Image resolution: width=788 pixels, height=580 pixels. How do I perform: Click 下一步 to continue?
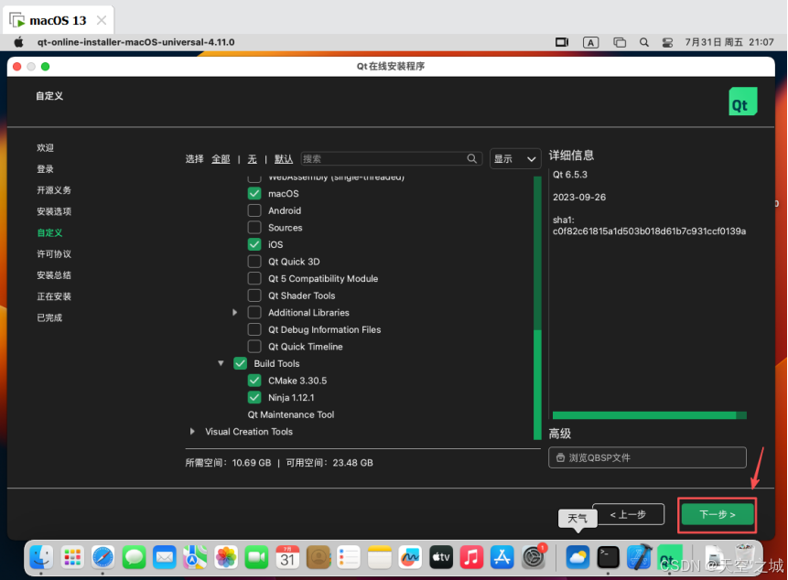(x=718, y=515)
